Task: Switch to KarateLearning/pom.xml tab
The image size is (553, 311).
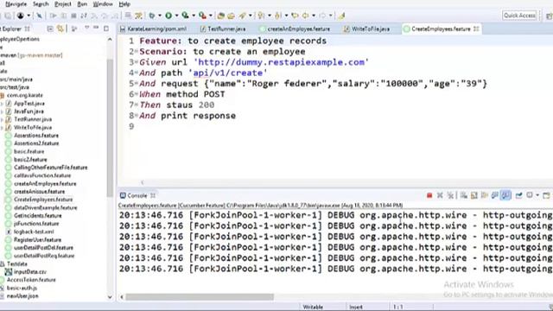Action: point(154,29)
